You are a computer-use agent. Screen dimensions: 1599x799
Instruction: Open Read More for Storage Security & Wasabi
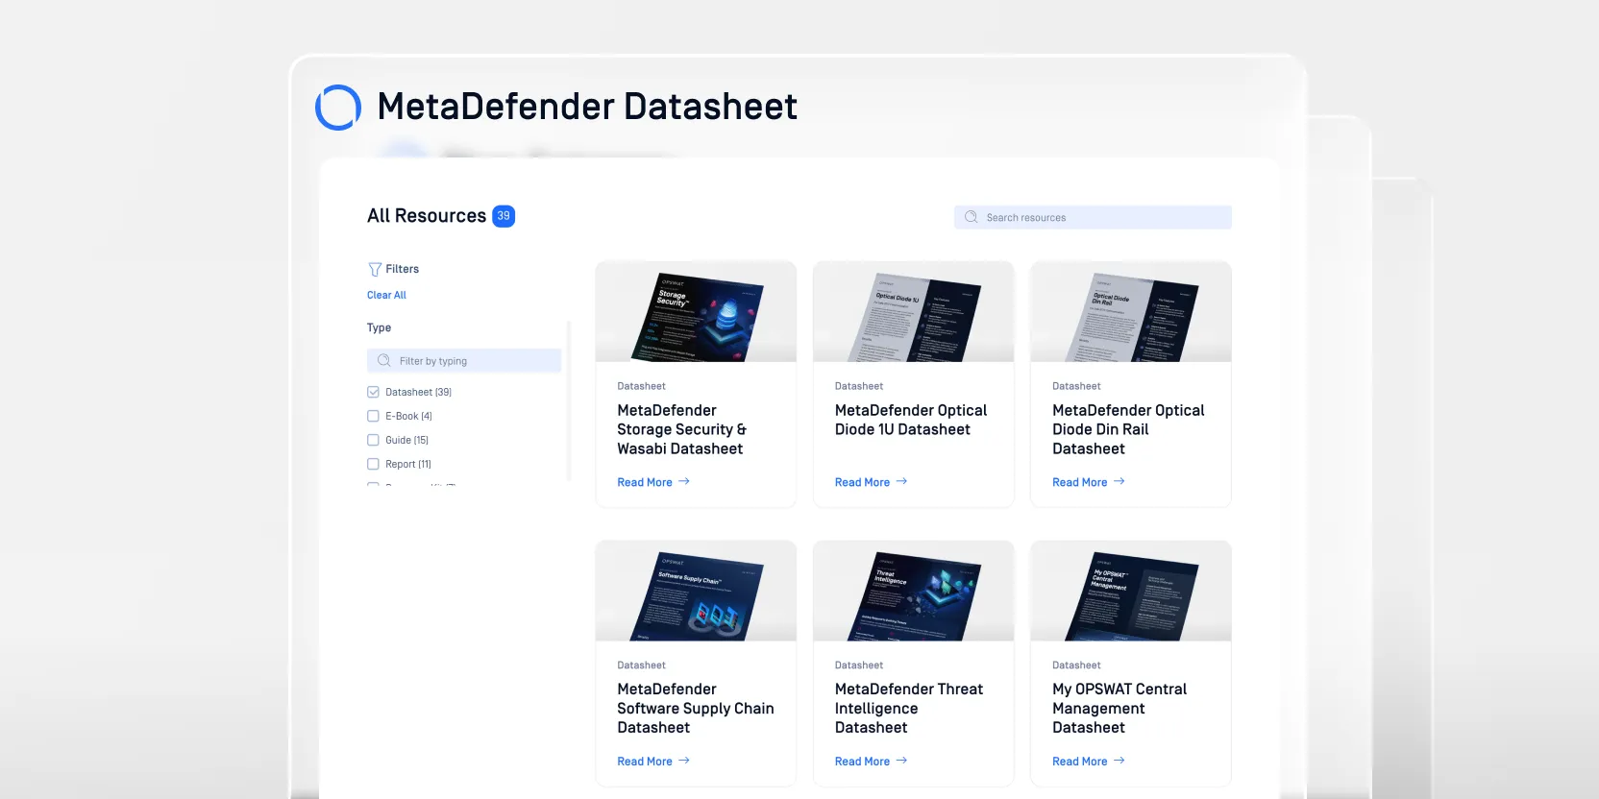645,482
